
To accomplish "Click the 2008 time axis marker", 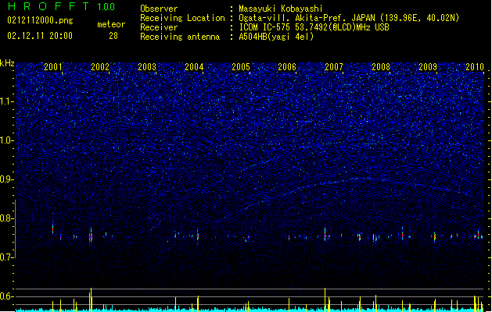I will [381, 66].
